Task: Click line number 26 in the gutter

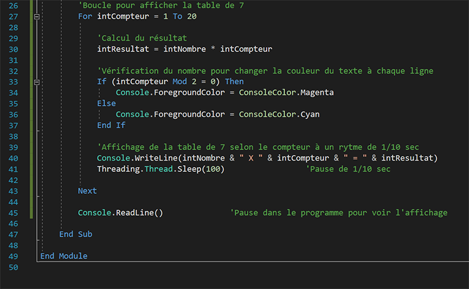Action: (x=14, y=6)
